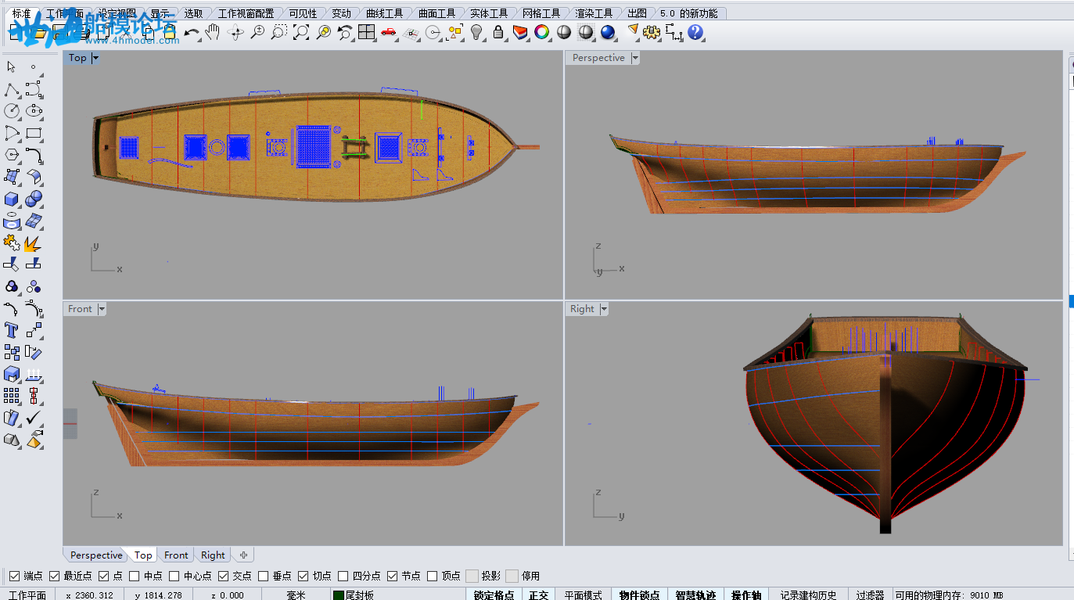
Task: Open the 过滤器 selection filter in status bar
Action: tap(870, 595)
